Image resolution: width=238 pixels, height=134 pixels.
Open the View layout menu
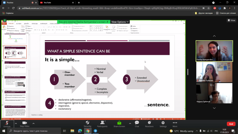click(232, 20)
